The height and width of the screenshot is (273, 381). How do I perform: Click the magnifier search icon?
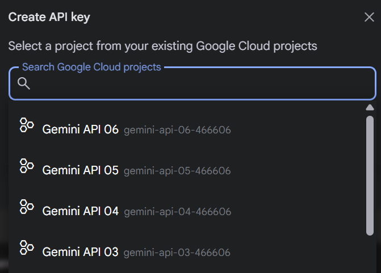(24, 83)
